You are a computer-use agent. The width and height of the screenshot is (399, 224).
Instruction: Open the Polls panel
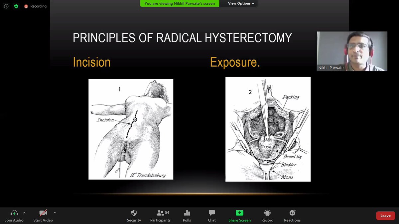click(x=187, y=216)
